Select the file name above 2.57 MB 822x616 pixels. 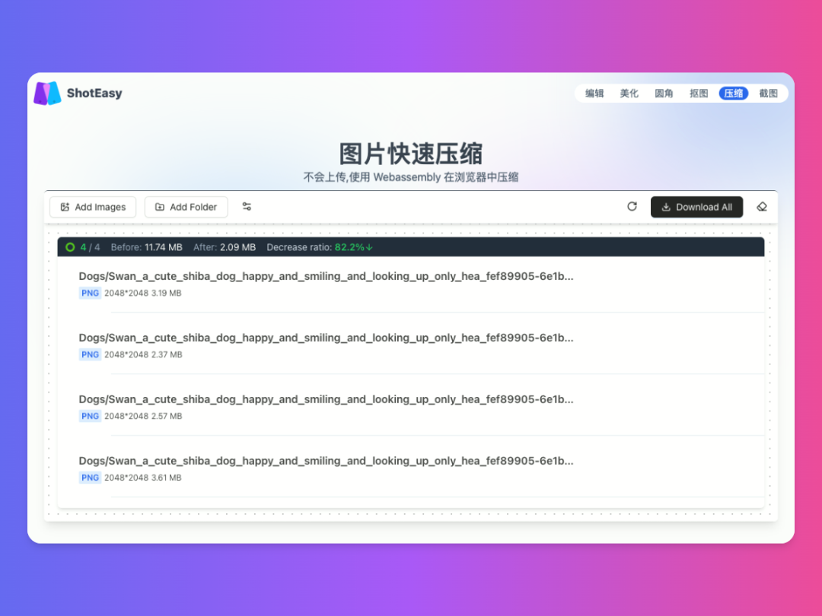(326, 399)
